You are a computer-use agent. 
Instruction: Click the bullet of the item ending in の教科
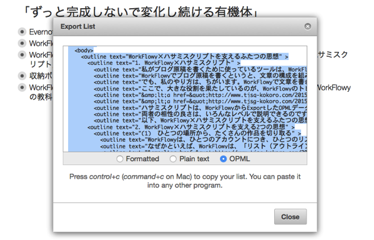22,87
